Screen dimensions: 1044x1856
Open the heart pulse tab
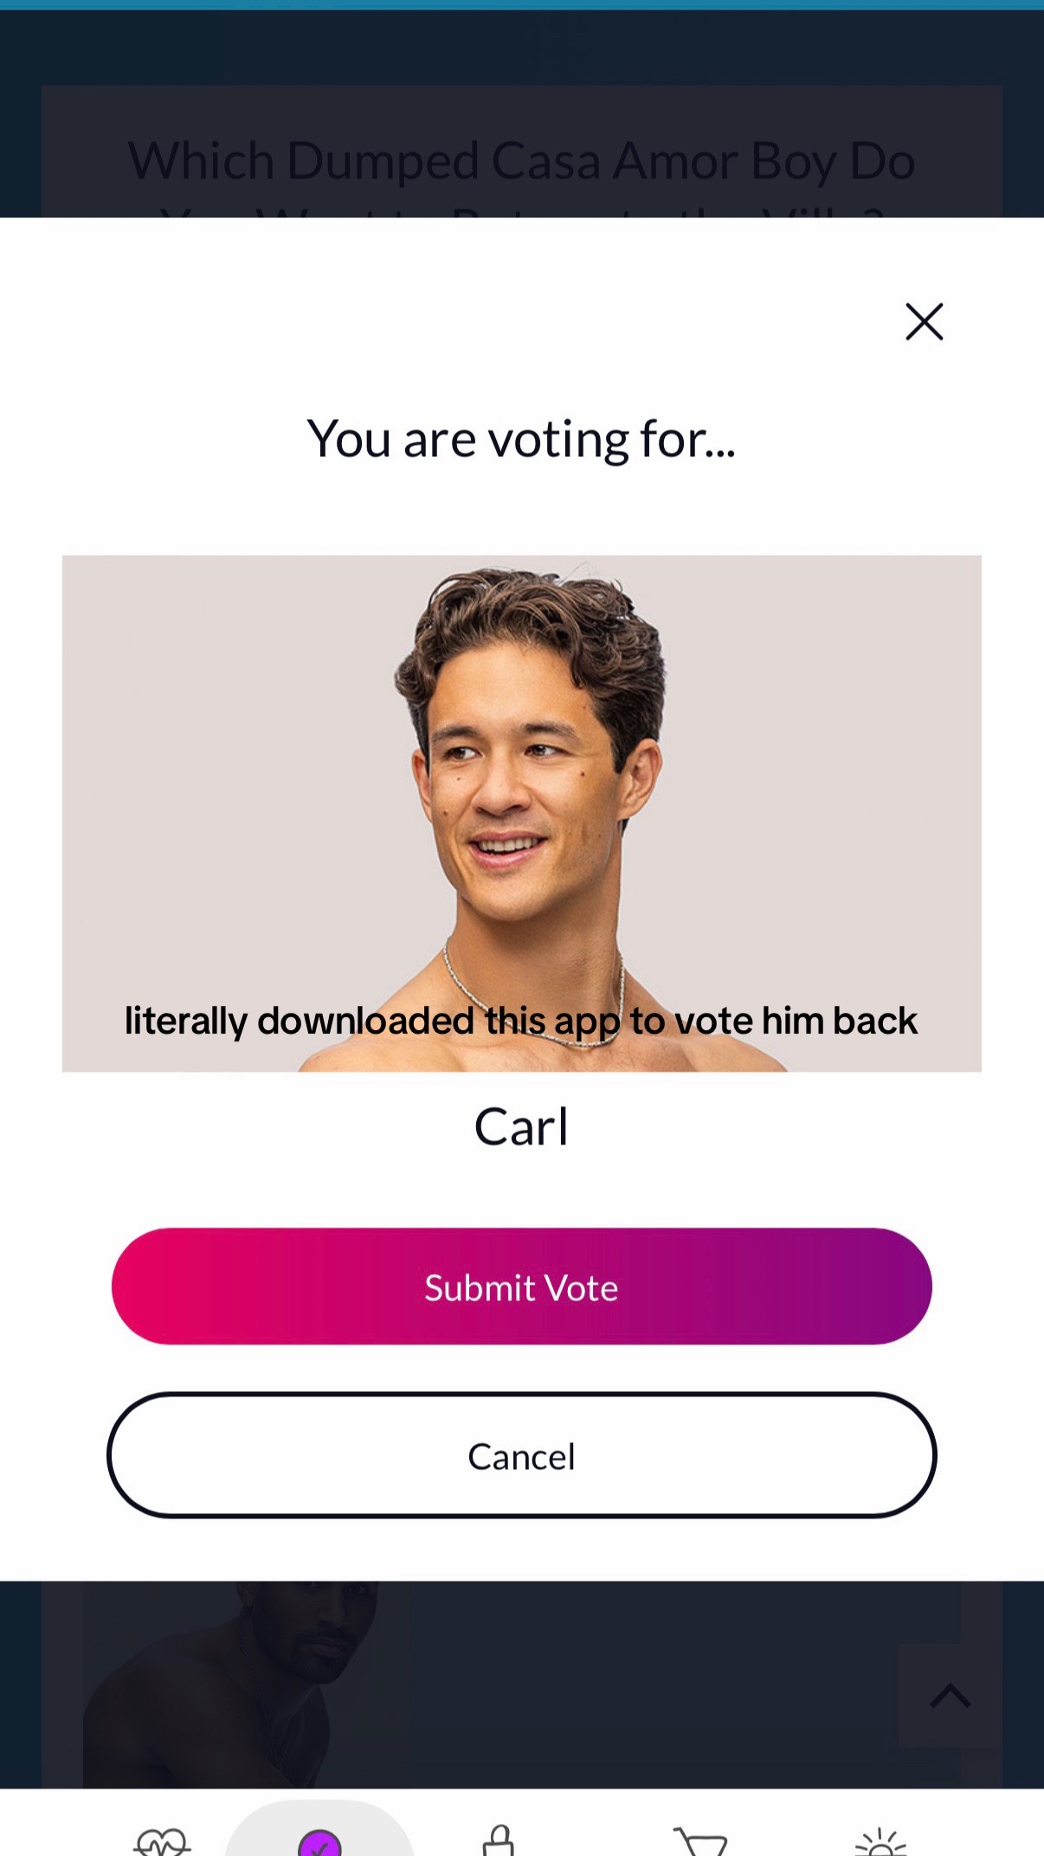coord(162,1840)
